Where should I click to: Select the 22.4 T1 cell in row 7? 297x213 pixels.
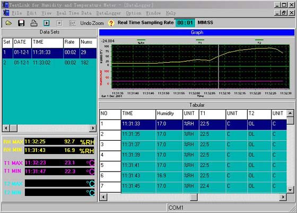click(213, 187)
